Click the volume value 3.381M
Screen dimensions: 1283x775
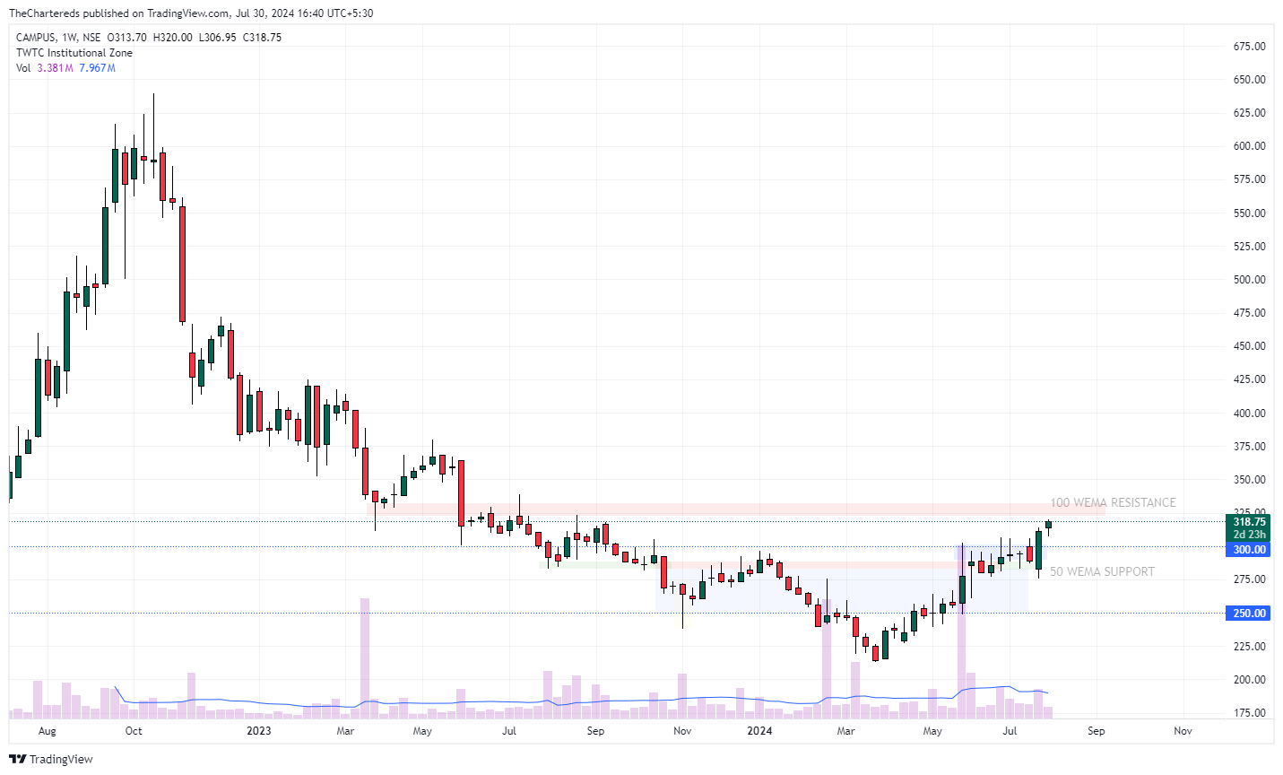[55, 68]
